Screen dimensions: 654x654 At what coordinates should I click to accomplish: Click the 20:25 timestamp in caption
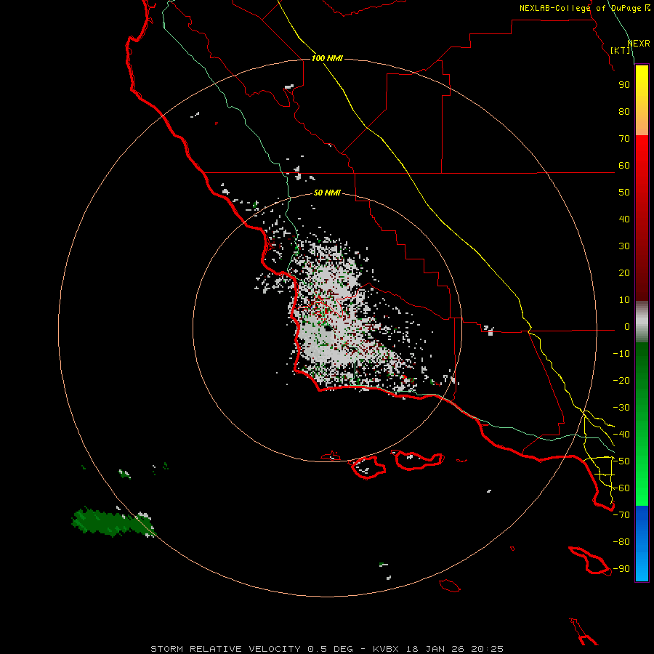[x=487, y=649]
